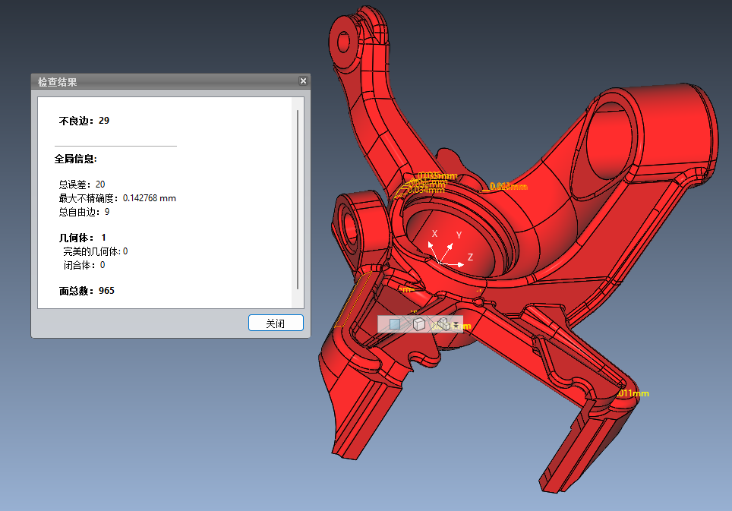Click the 面总数: 965 result line

(87, 291)
